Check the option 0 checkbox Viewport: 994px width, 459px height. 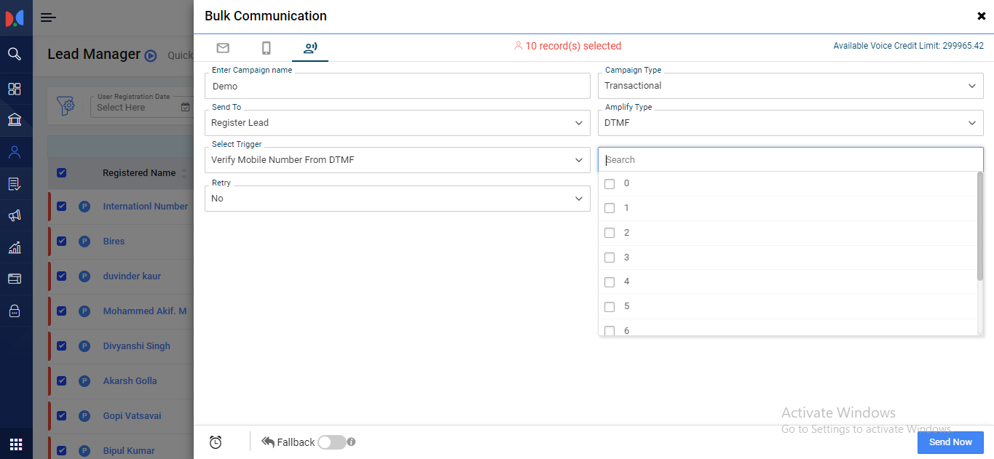pyautogui.click(x=610, y=184)
